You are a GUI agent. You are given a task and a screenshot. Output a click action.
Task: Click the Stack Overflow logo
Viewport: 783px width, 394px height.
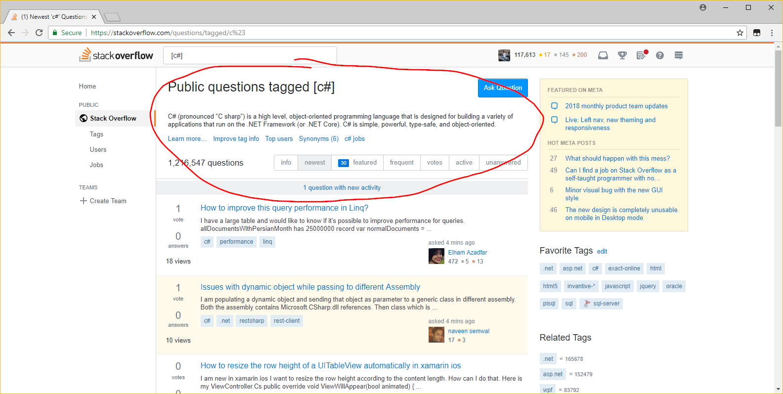[x=116, y=55]
